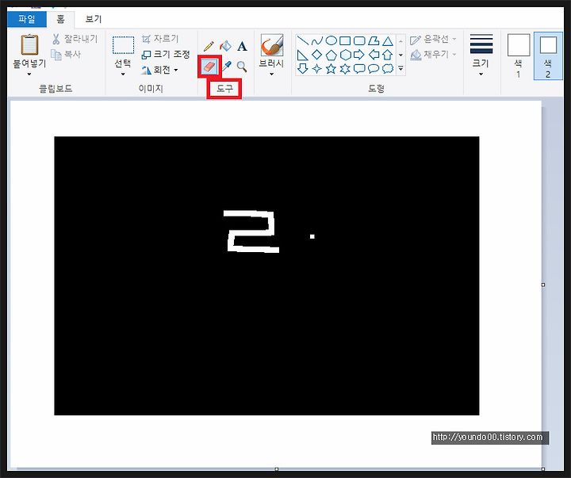Move the shapes gallery up one row
This screenshot has width=571, height=478.
(400, 41)
